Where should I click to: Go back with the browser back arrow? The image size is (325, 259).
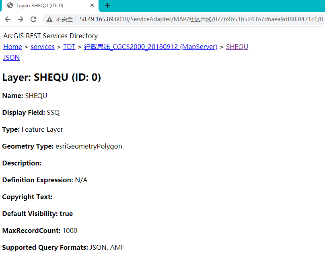(x=8, y=19)
